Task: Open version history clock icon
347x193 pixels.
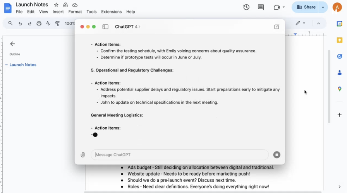Action: [x=246, y=7]
